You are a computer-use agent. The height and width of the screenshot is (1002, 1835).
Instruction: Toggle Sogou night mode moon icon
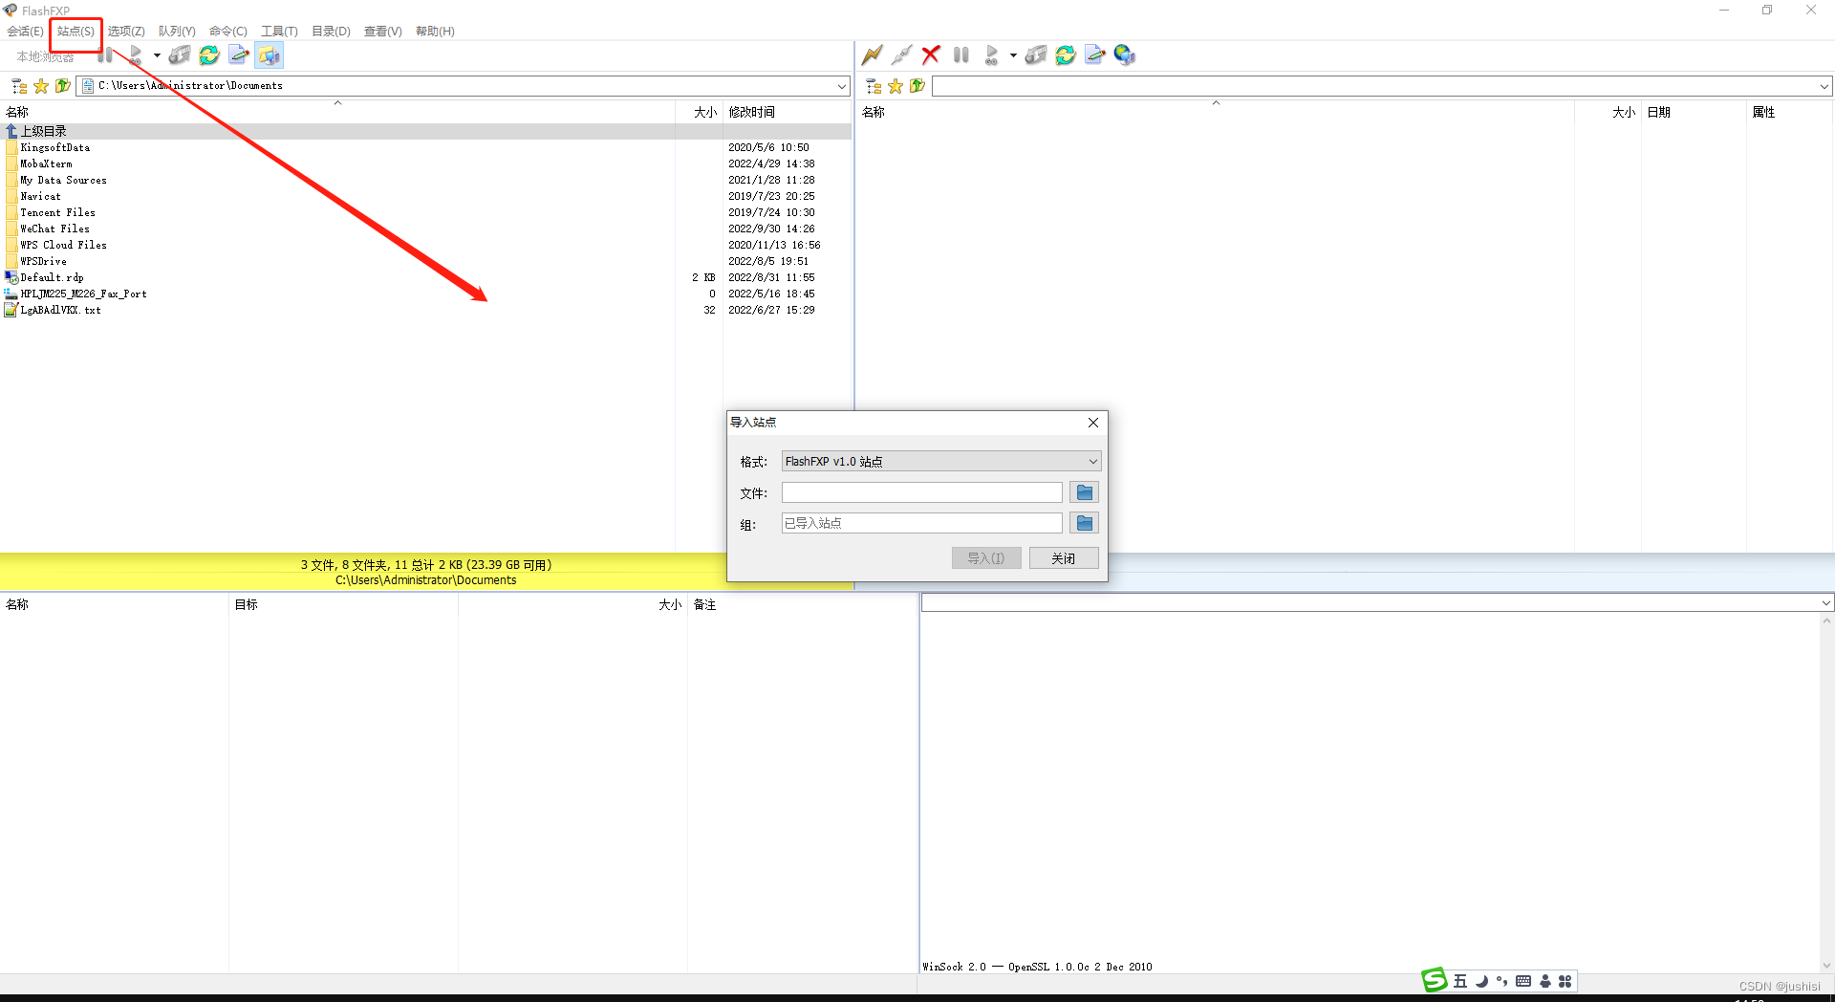pos(1482,981)
